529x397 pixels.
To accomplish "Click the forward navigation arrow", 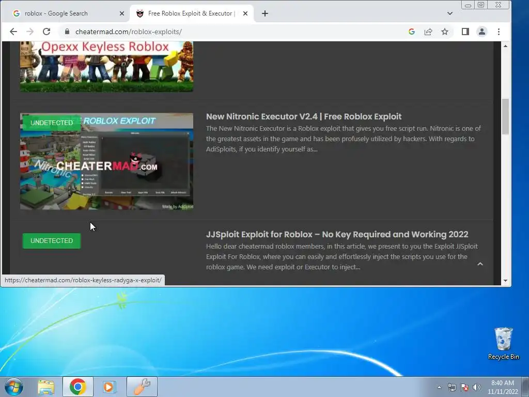I will (30, 32).
